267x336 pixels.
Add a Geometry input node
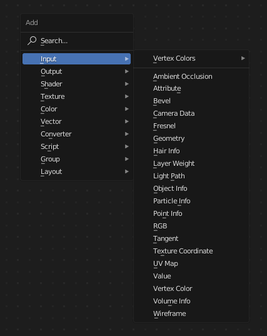pos(191,138)
